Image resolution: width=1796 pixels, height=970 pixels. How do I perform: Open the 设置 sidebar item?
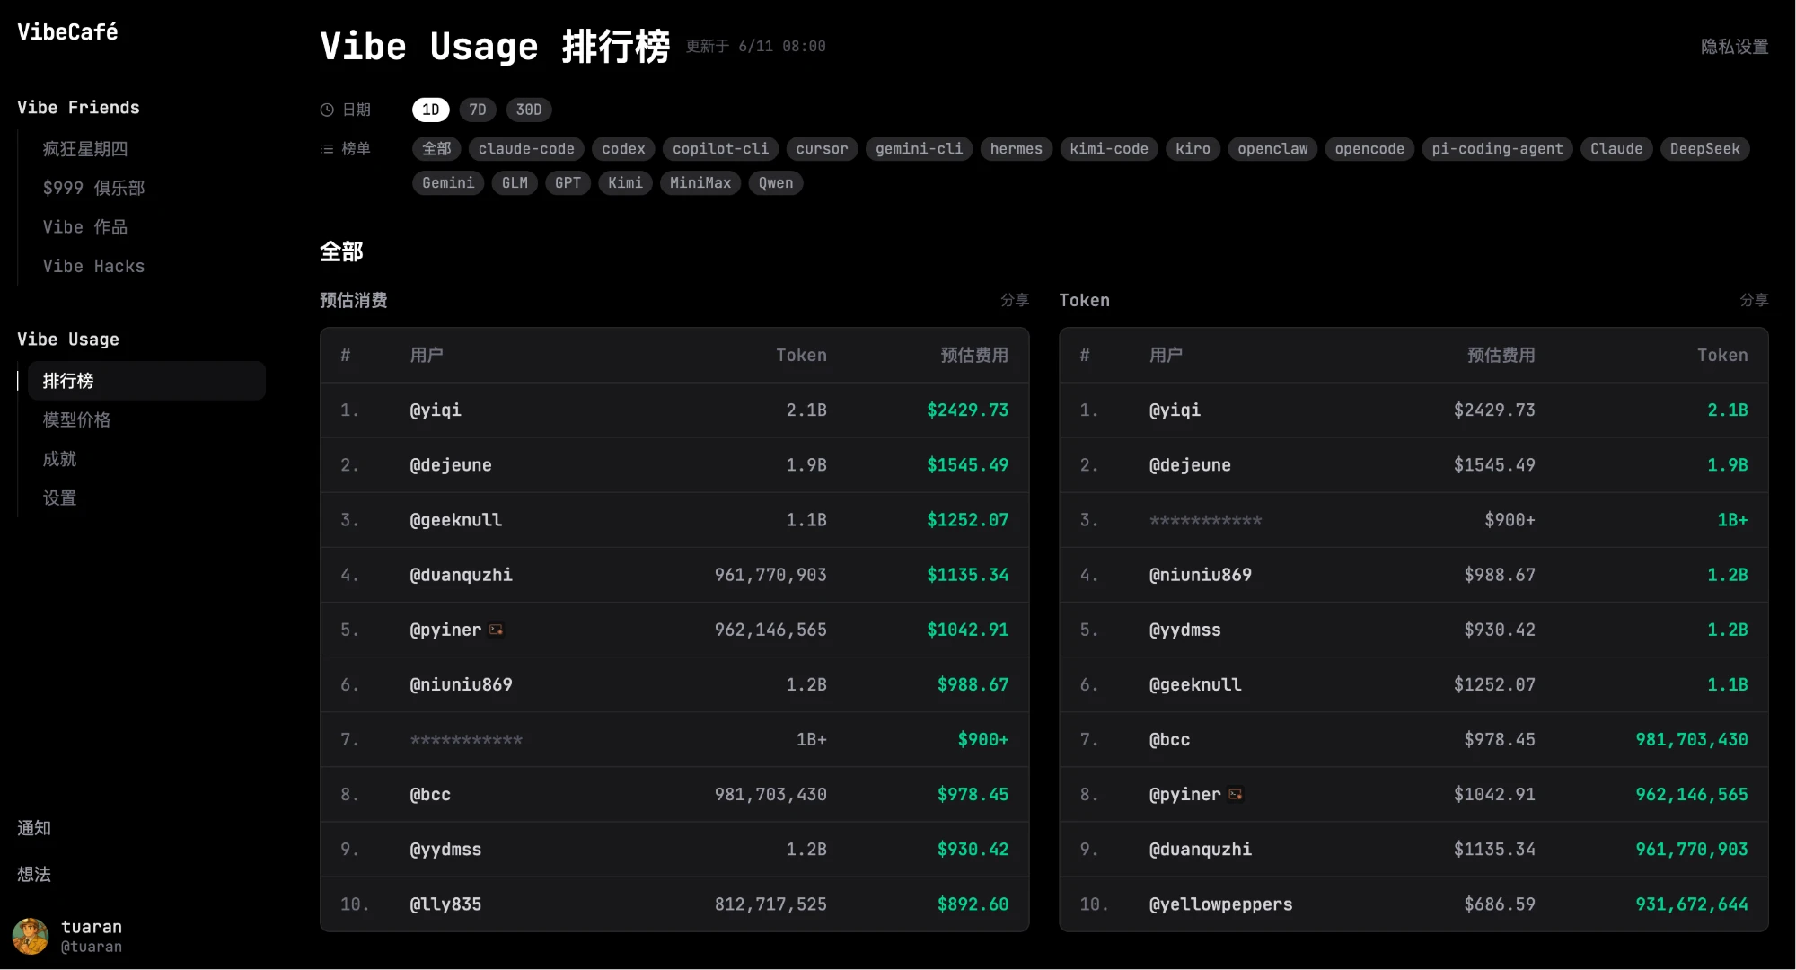point(59,498)
